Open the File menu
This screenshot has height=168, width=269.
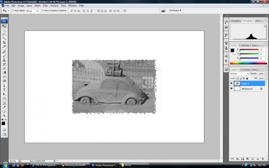pos(7,6)
